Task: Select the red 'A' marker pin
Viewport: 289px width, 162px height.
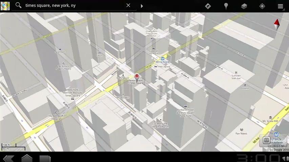Action: [x=137, y=76]
